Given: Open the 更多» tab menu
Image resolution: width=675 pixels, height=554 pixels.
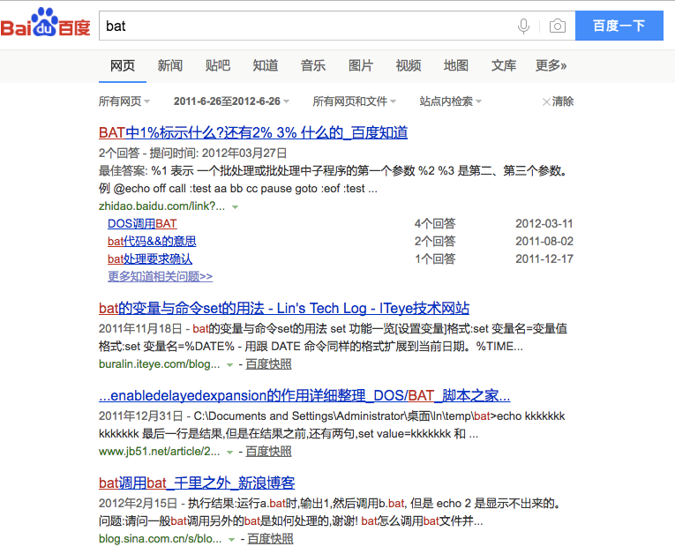Looking at the screenshot, I should tap(551, 65).
